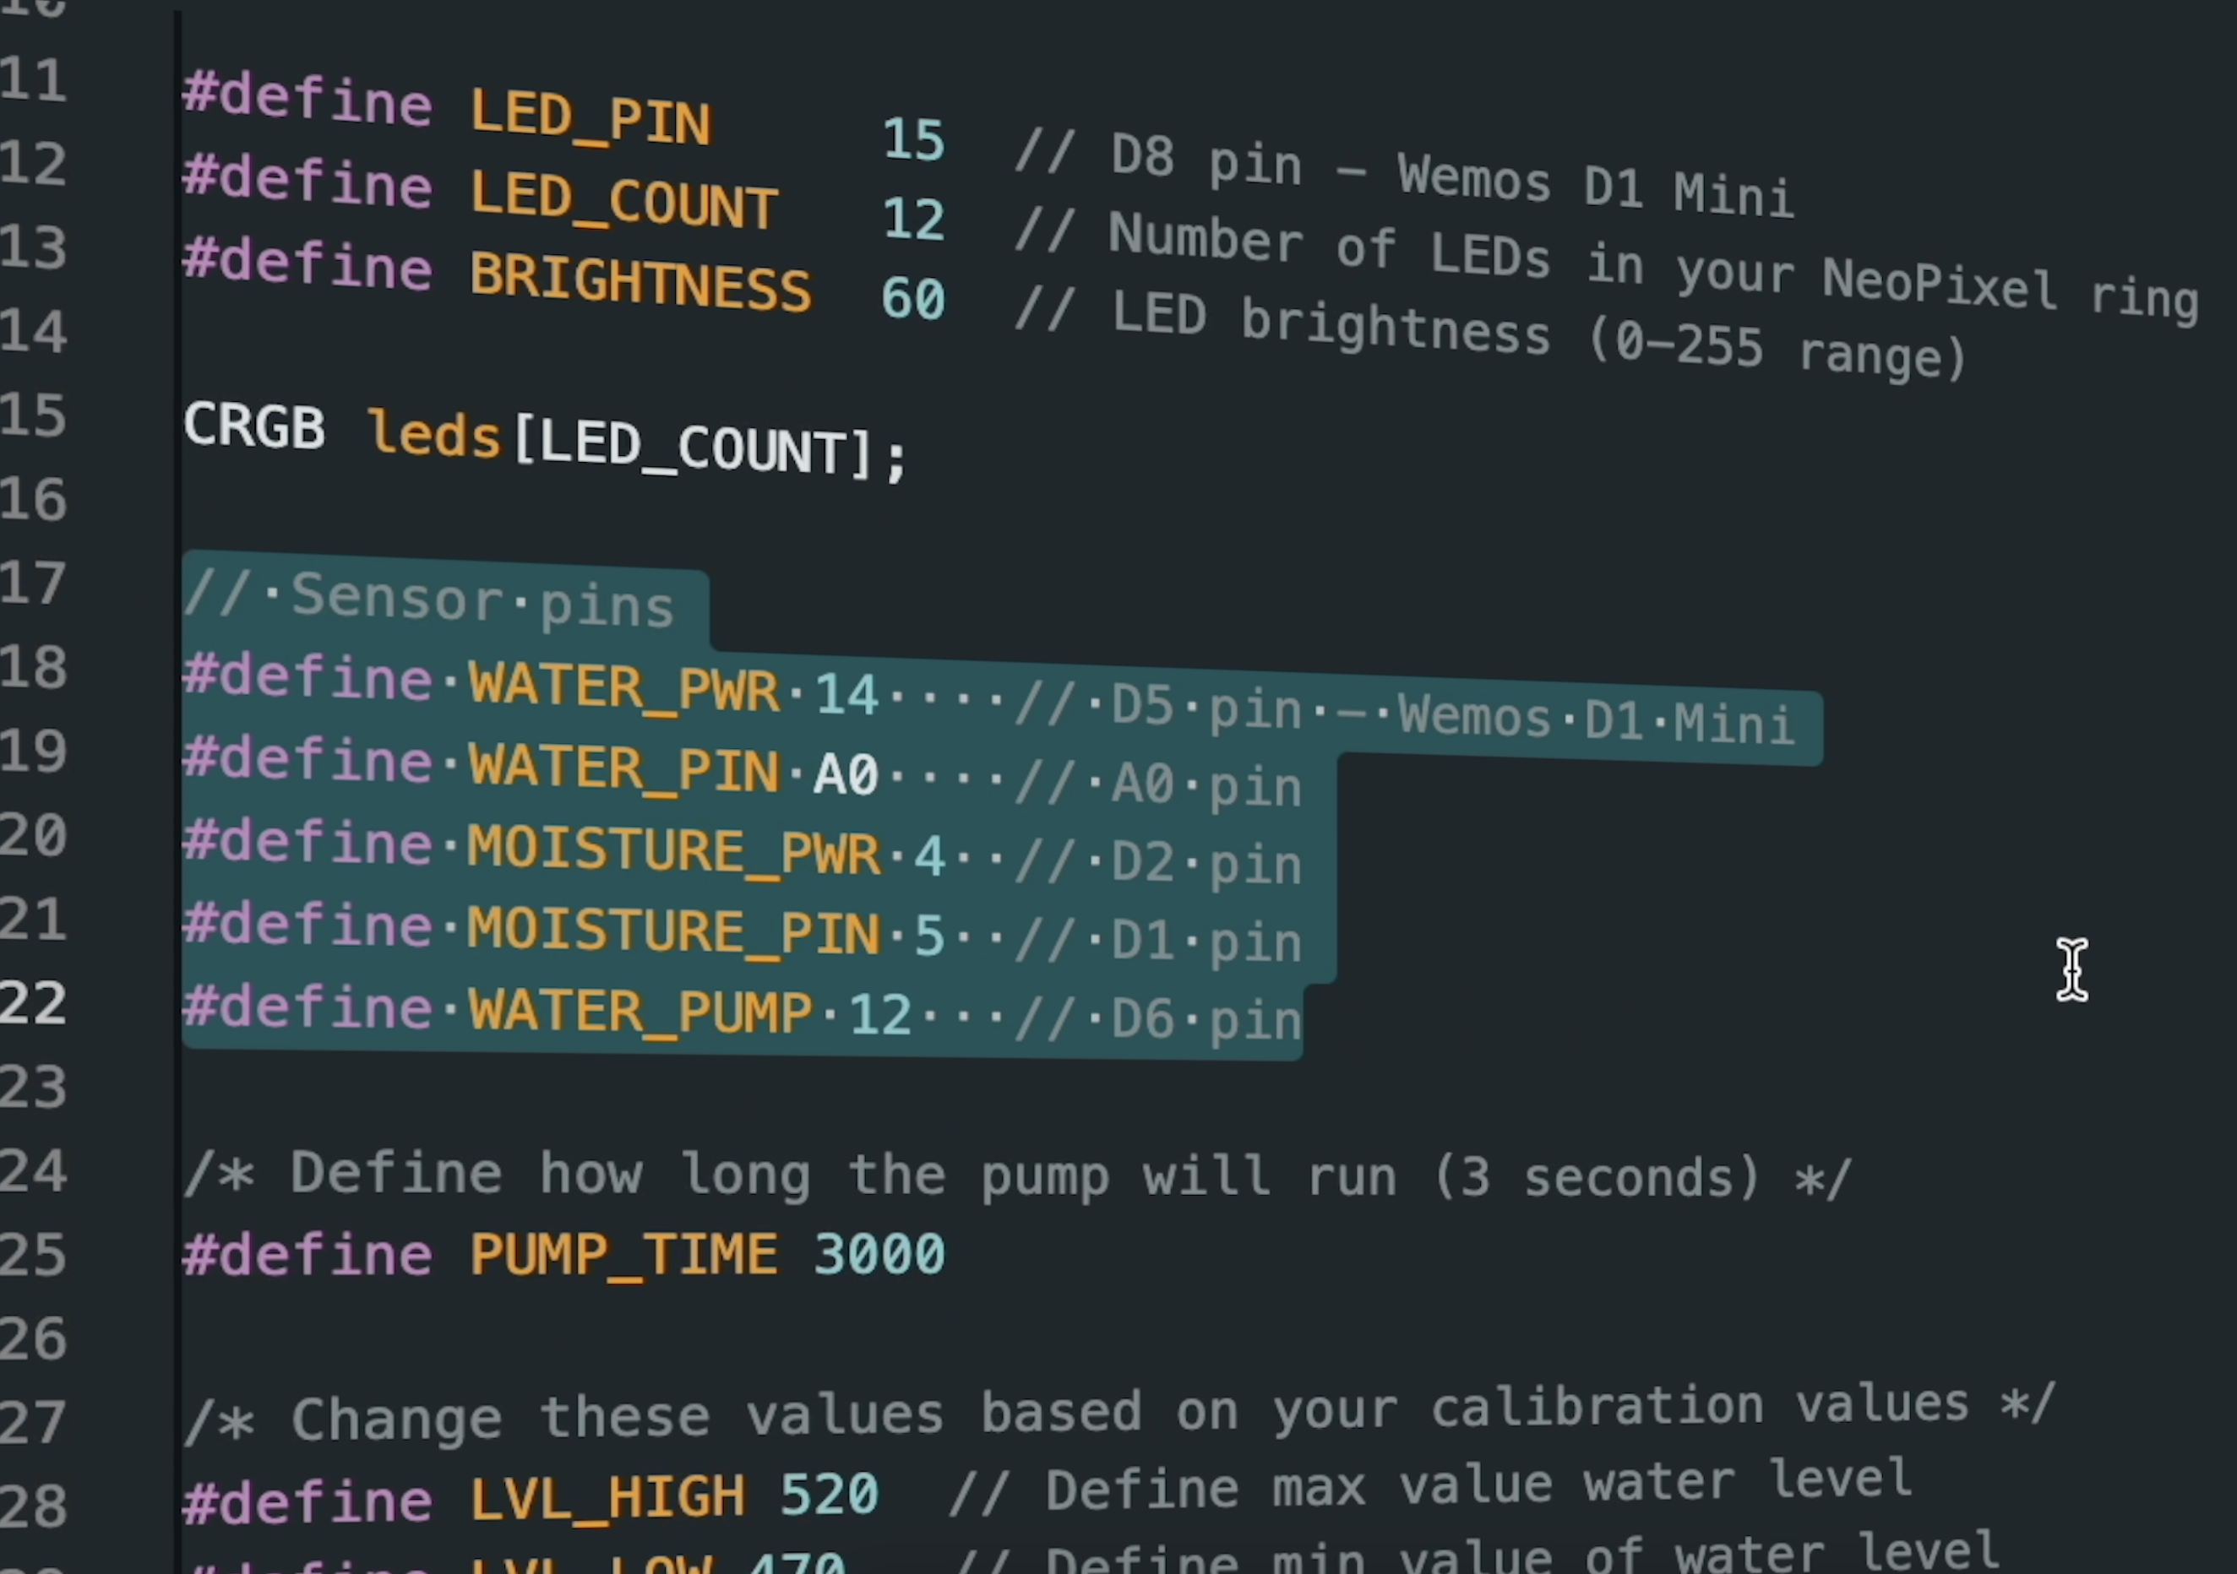This screenshot has height=1574, width=2237.
Task: Click WATER_PWR macro name
Action: point(623,687)
